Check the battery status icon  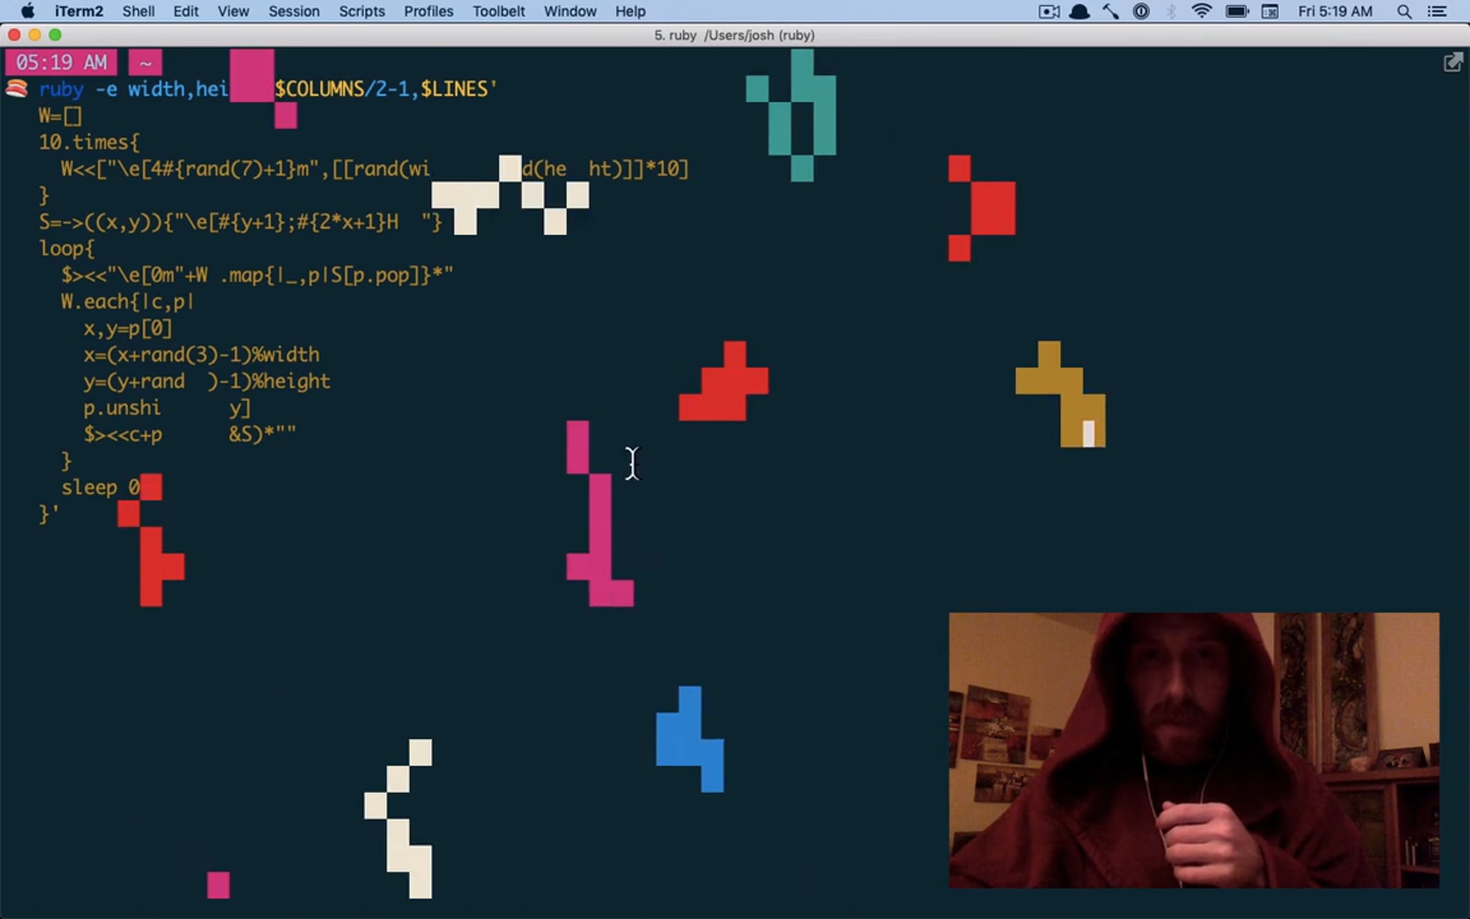click(x=1237, y=12)
